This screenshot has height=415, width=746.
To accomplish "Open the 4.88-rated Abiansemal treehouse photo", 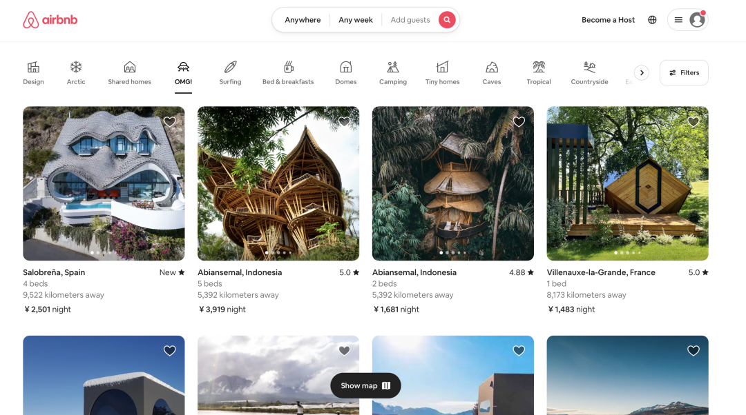I will (453, 183).
